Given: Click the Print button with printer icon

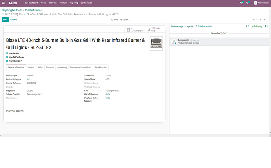Looking at the screenshot, I should 115,19.
